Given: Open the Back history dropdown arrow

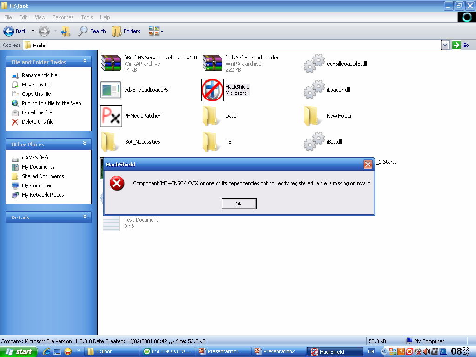Looking at the screenshot, I should coord(33,31).
